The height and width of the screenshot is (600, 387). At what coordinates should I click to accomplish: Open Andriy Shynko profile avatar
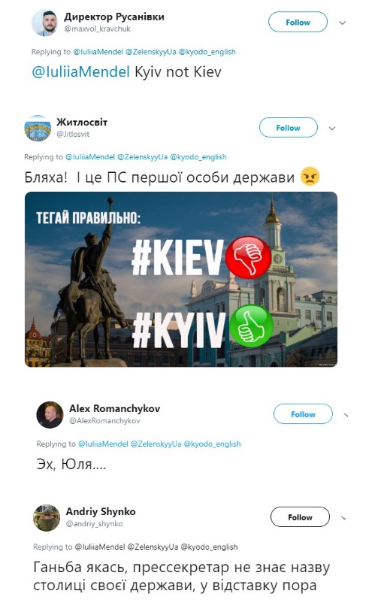pyautogui.click(x=47, y=518)
